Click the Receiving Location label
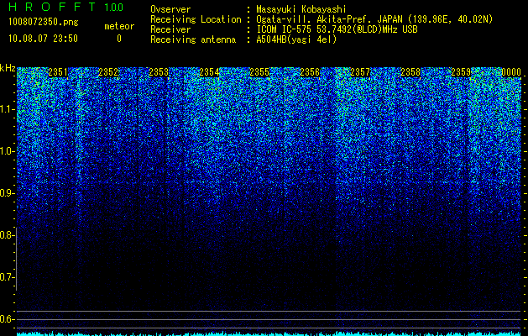This screenshot has height=336, width=528. click(196, 19)
